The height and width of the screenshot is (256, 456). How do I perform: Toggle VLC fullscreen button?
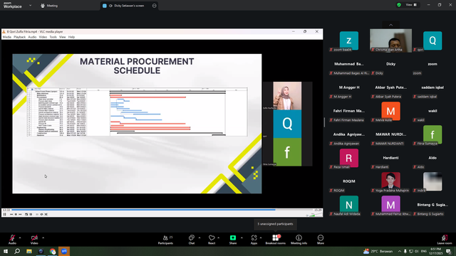(26, 214)
